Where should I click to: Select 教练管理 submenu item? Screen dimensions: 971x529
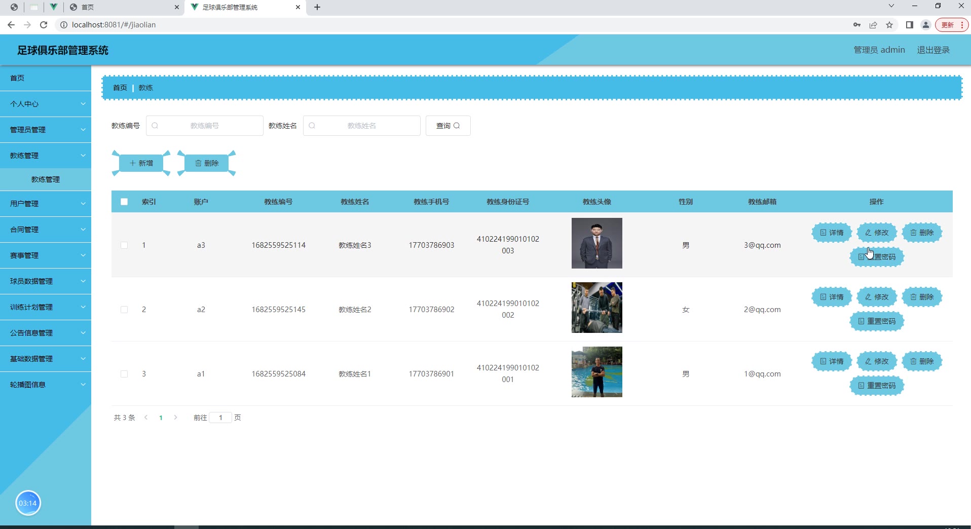(46, 179)
